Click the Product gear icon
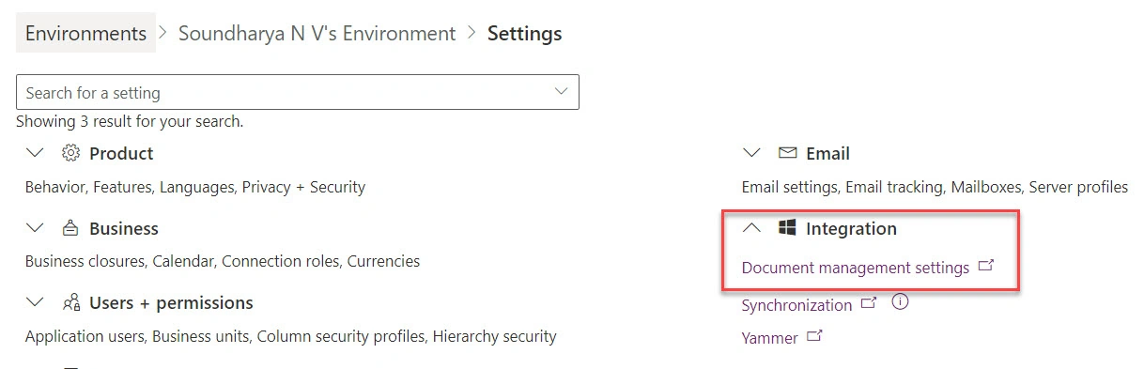Screen dimensions: 1144x369 click(70, 153)
